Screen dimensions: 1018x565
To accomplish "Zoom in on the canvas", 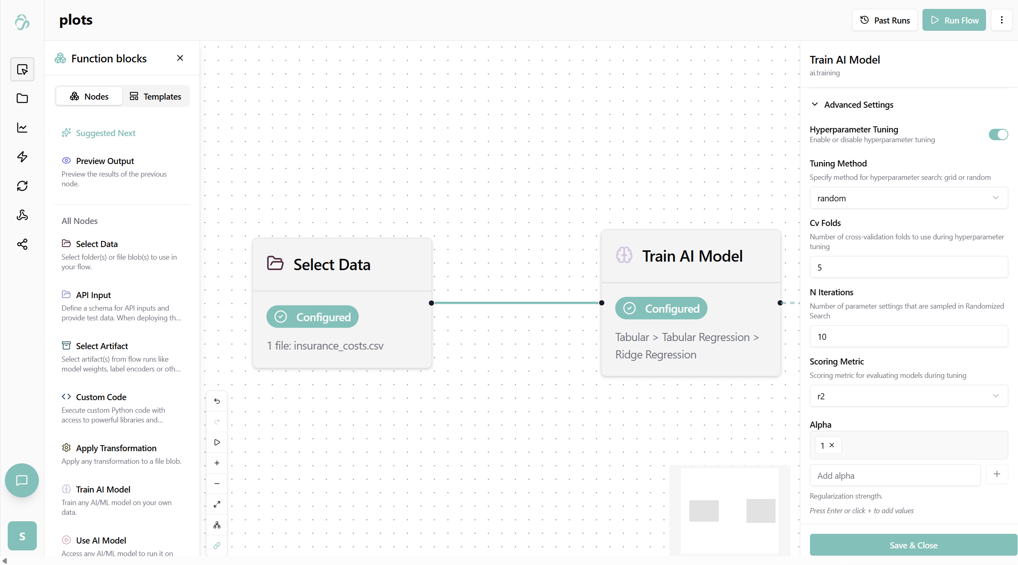I will [217, 463].
